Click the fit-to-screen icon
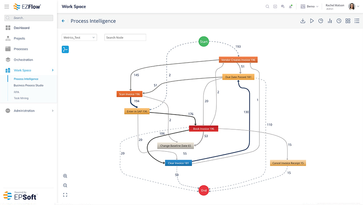Image resolution: width=363 pixels, height=205 pixels. point(65,195)
